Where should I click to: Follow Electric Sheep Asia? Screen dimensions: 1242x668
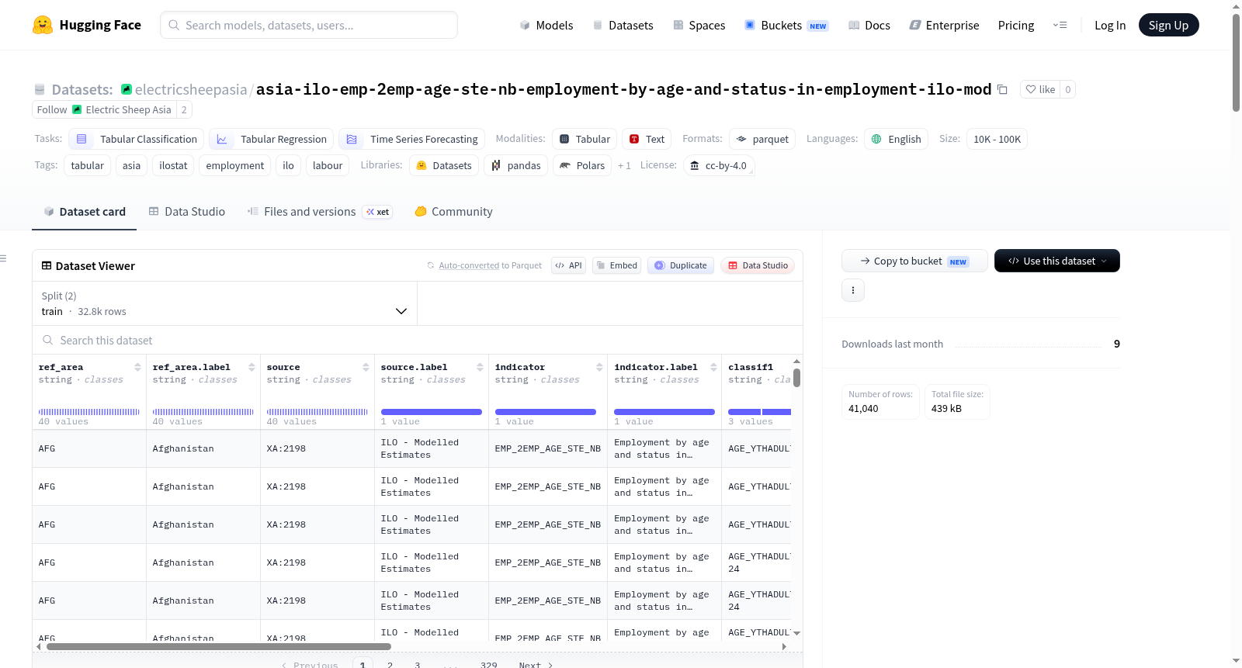[x=104, y=110]
